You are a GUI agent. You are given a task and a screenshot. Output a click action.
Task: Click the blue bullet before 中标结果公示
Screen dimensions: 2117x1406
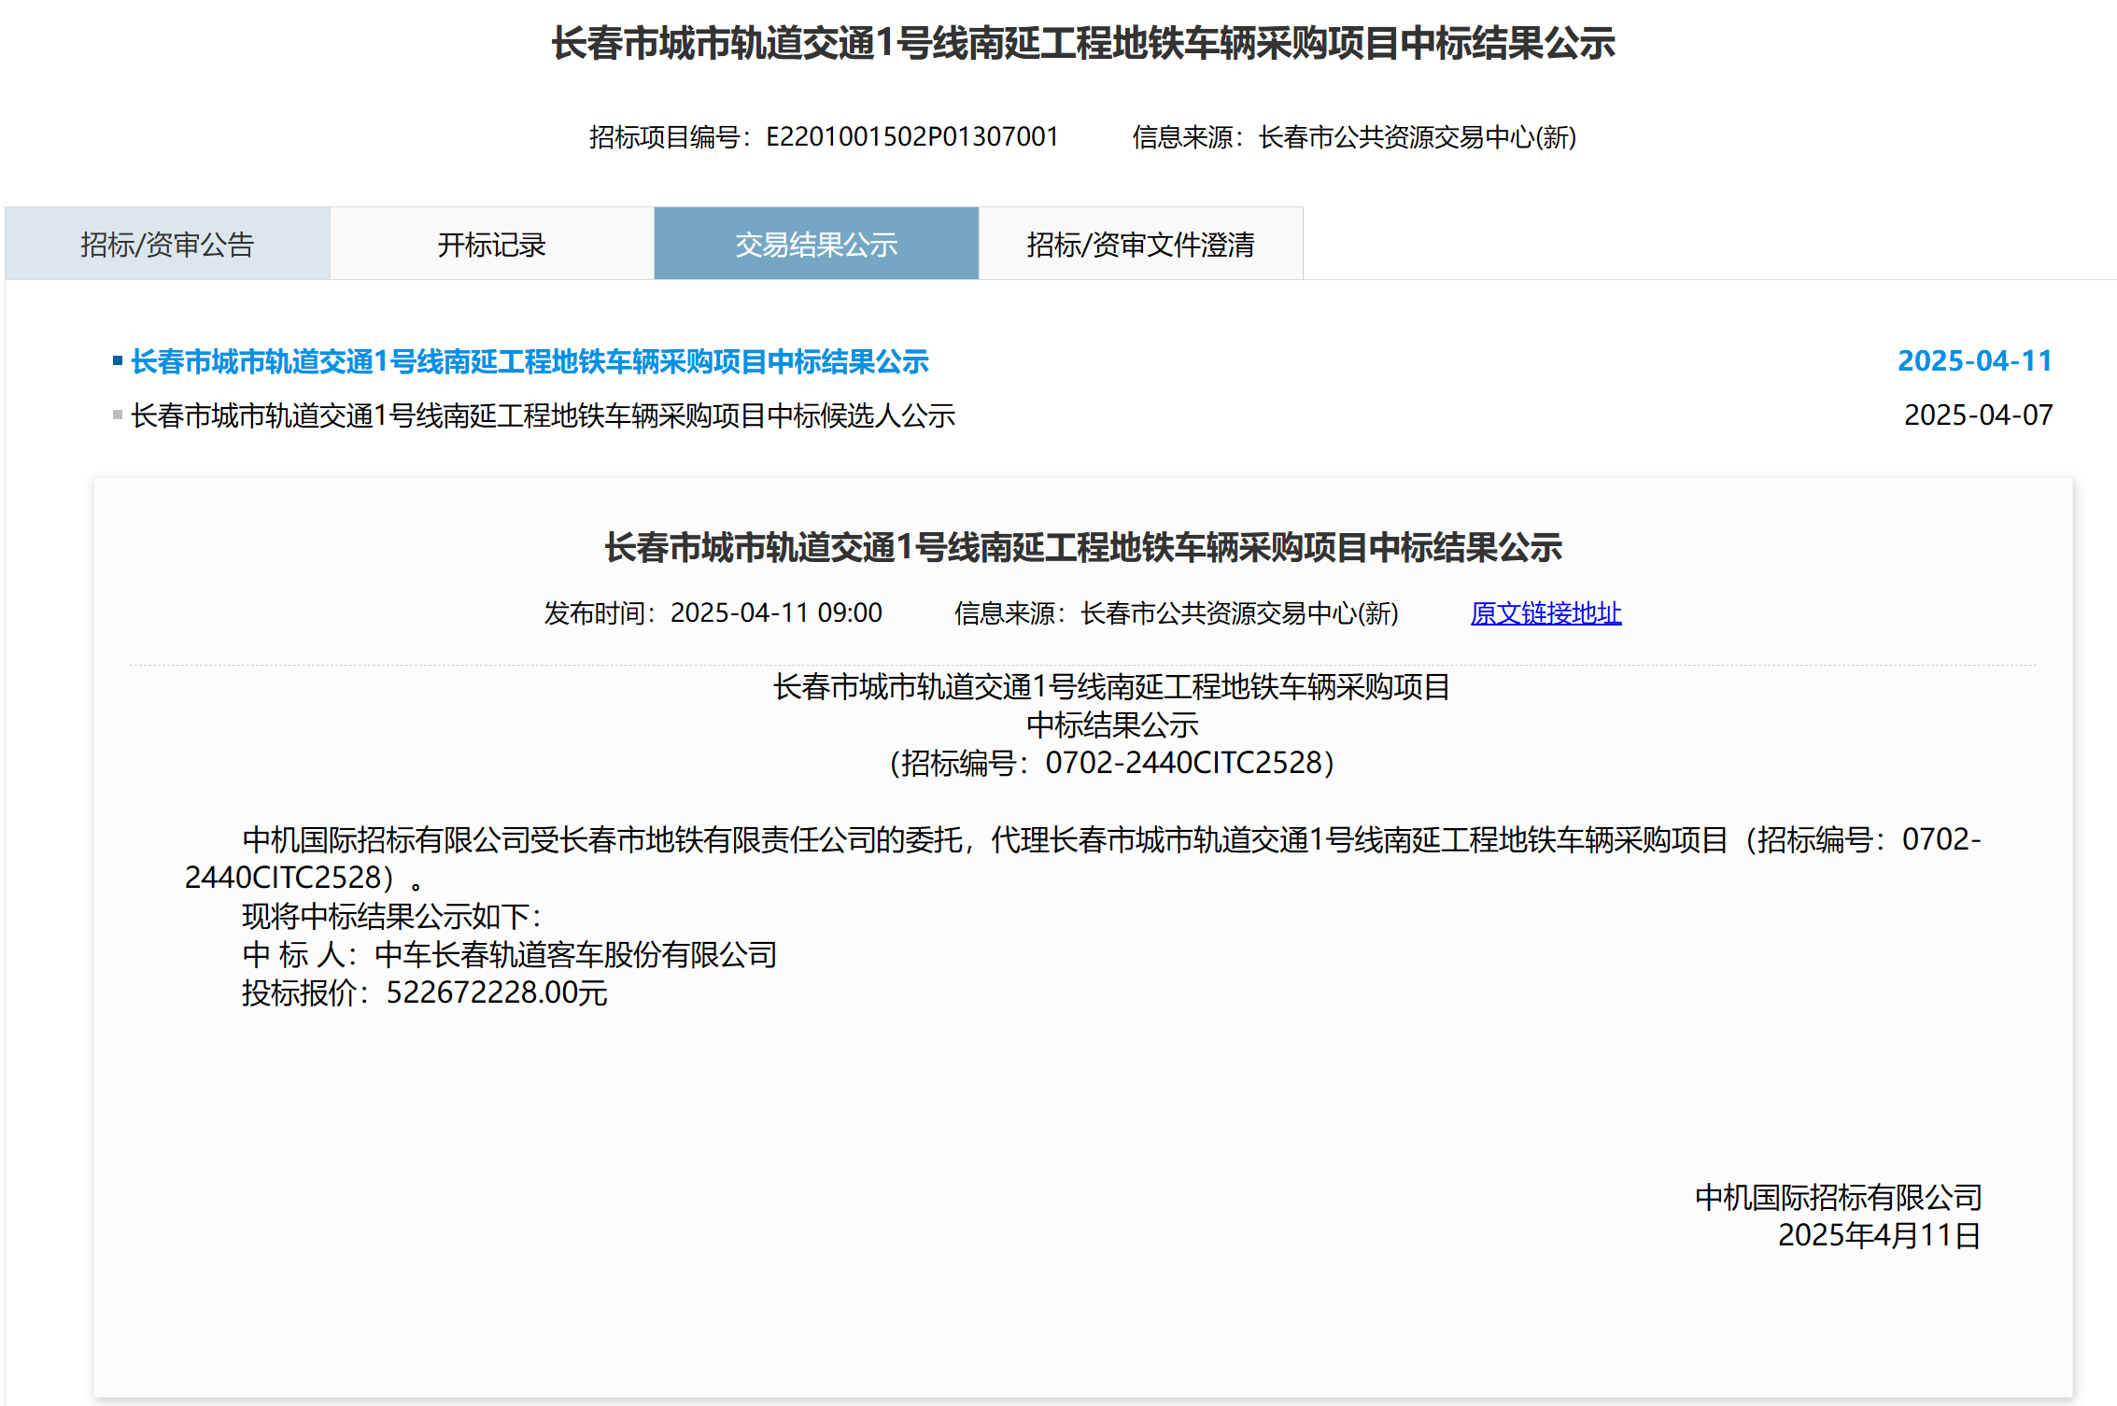[x=118, y=361]
